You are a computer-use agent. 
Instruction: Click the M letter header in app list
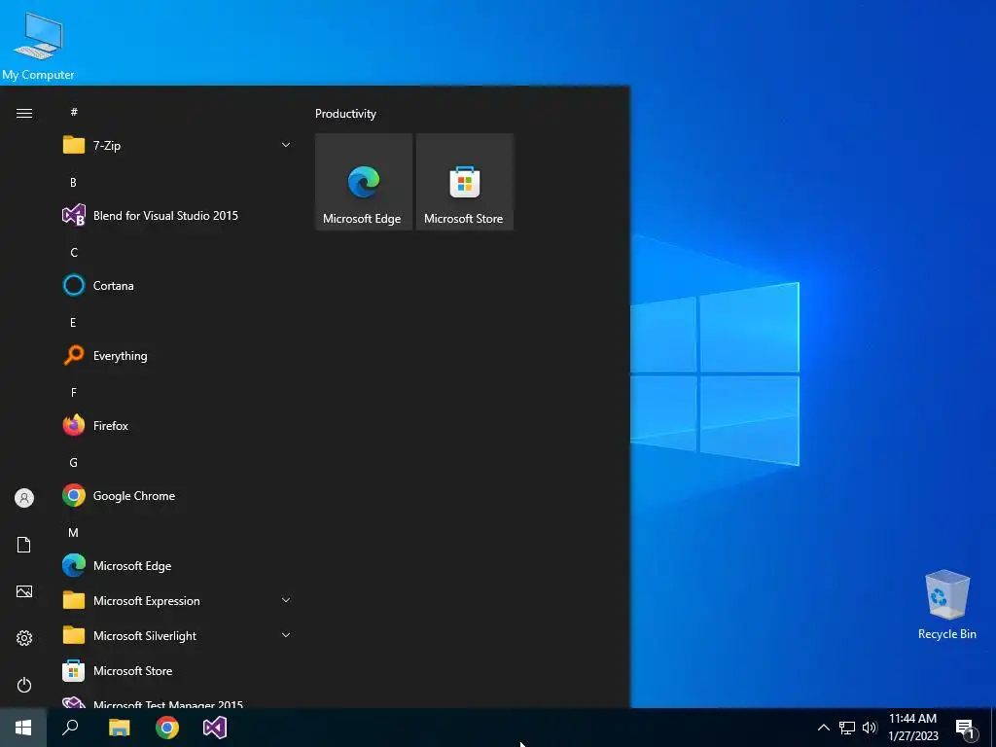[x=73, y=533]
